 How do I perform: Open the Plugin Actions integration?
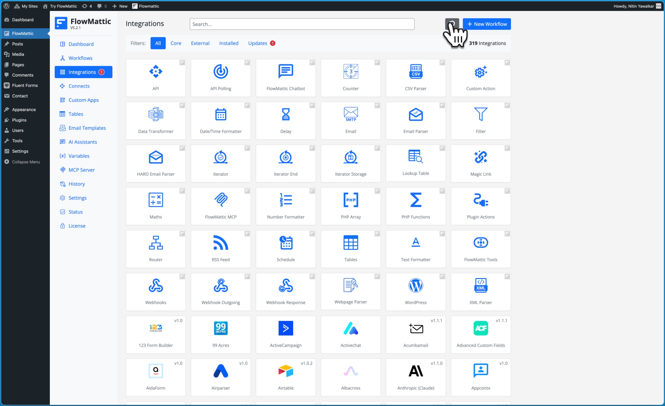pos(481,206)
